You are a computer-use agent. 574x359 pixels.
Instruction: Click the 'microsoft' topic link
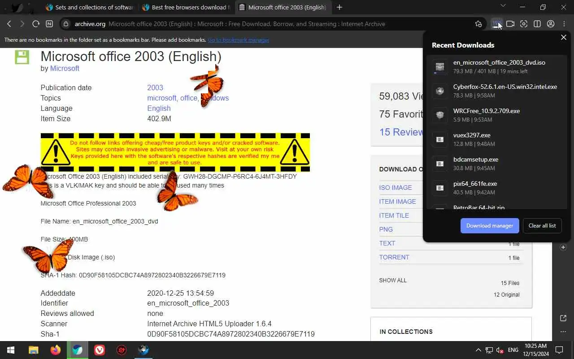click(x=162, y=98)
